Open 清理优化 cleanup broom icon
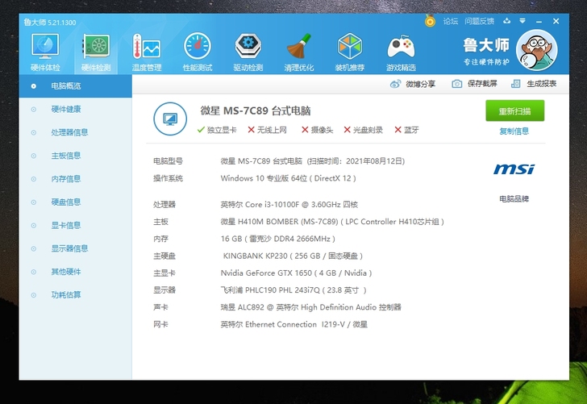 [298, 52]
